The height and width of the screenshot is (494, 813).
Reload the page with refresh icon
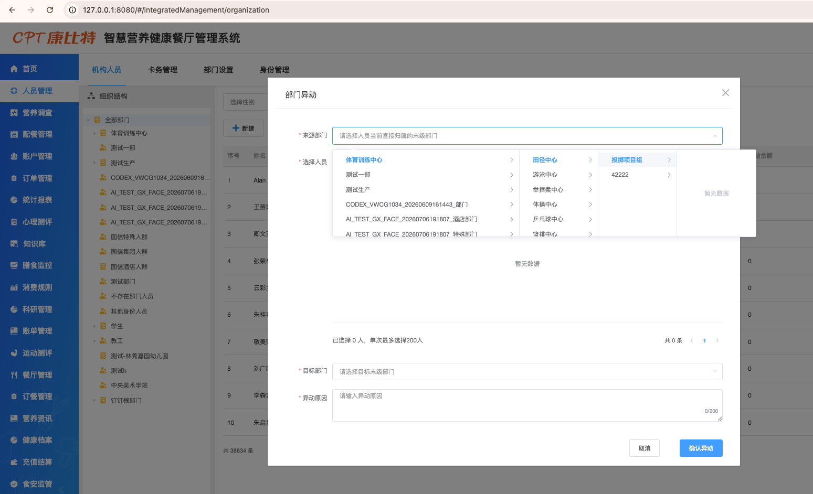click(x=50, y=10)
